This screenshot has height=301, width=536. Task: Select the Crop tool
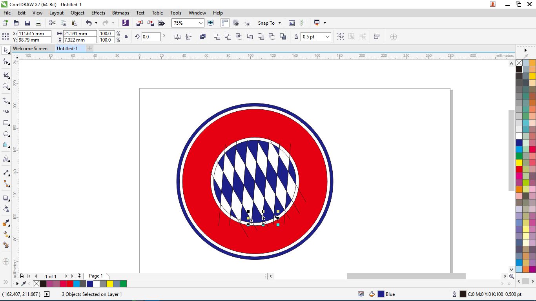[6, 75]
